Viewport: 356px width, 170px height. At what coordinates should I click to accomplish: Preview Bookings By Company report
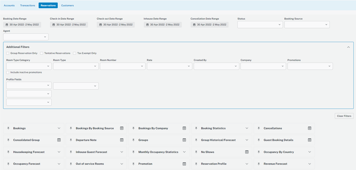184,128
